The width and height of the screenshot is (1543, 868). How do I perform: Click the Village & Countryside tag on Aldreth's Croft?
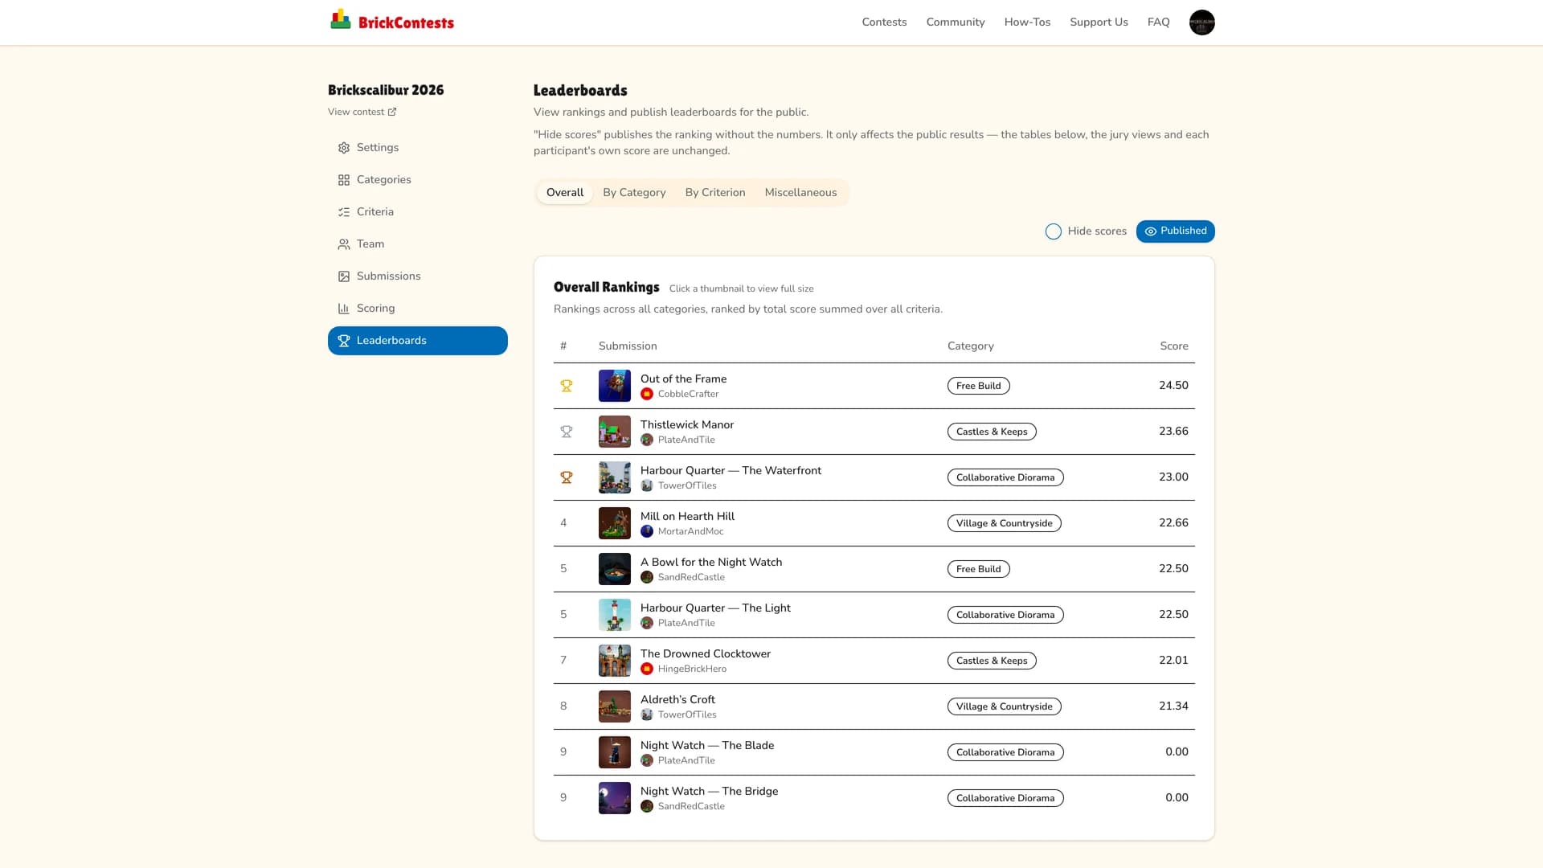tap(1004, 706)
